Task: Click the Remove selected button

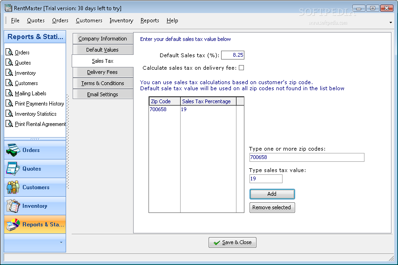Action: pyautogui.click(x=272, y=207)
